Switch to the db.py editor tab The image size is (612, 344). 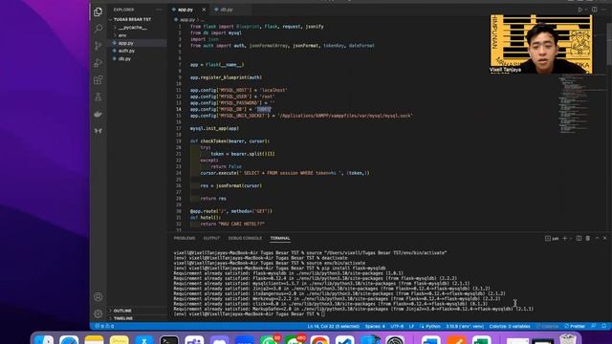click(227, 10)
